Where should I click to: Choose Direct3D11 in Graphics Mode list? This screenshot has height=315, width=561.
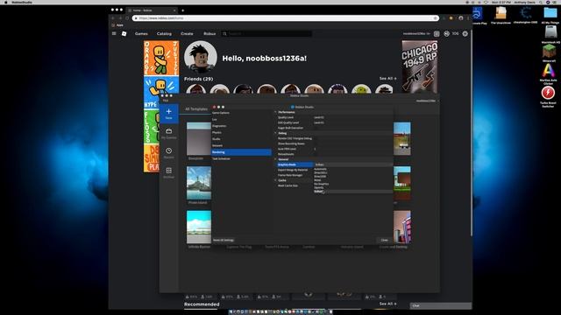click(x=321, y=172)
